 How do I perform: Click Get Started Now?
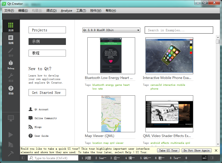47,93
